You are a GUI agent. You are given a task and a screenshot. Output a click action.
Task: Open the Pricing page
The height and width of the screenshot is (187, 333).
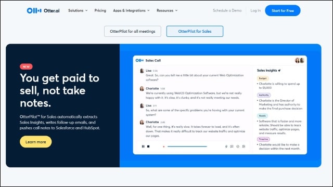tap(100, 10)
